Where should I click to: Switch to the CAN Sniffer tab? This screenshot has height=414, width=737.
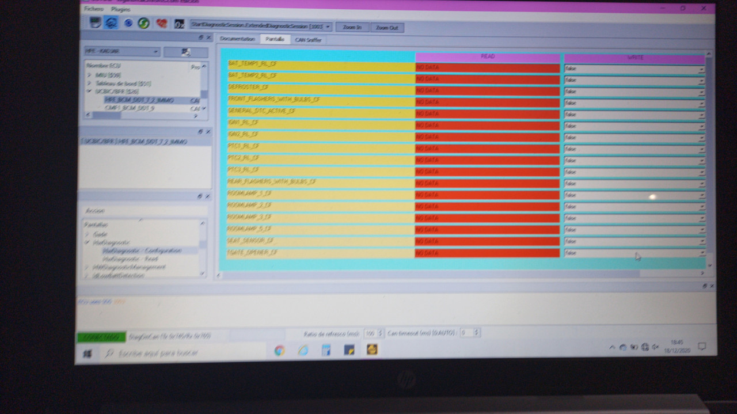[x=308, y=40]
